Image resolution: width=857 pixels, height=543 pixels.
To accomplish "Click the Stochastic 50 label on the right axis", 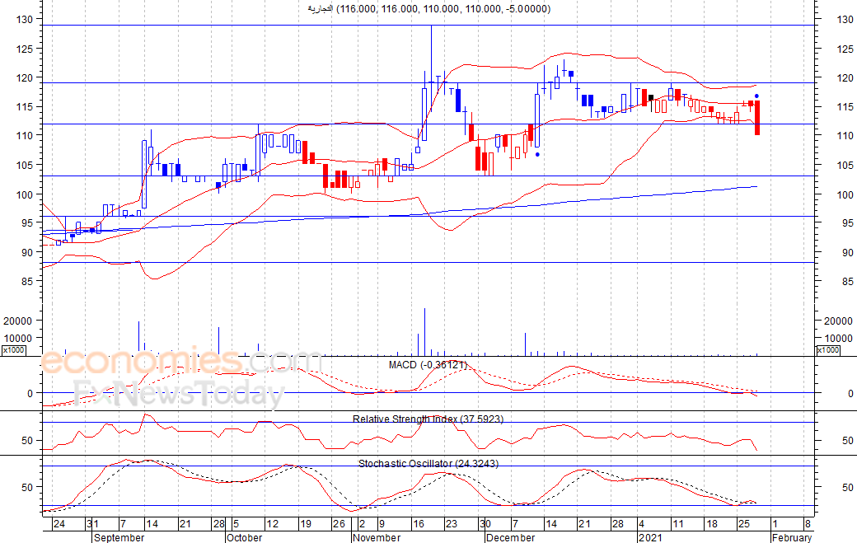I will 848,487.
